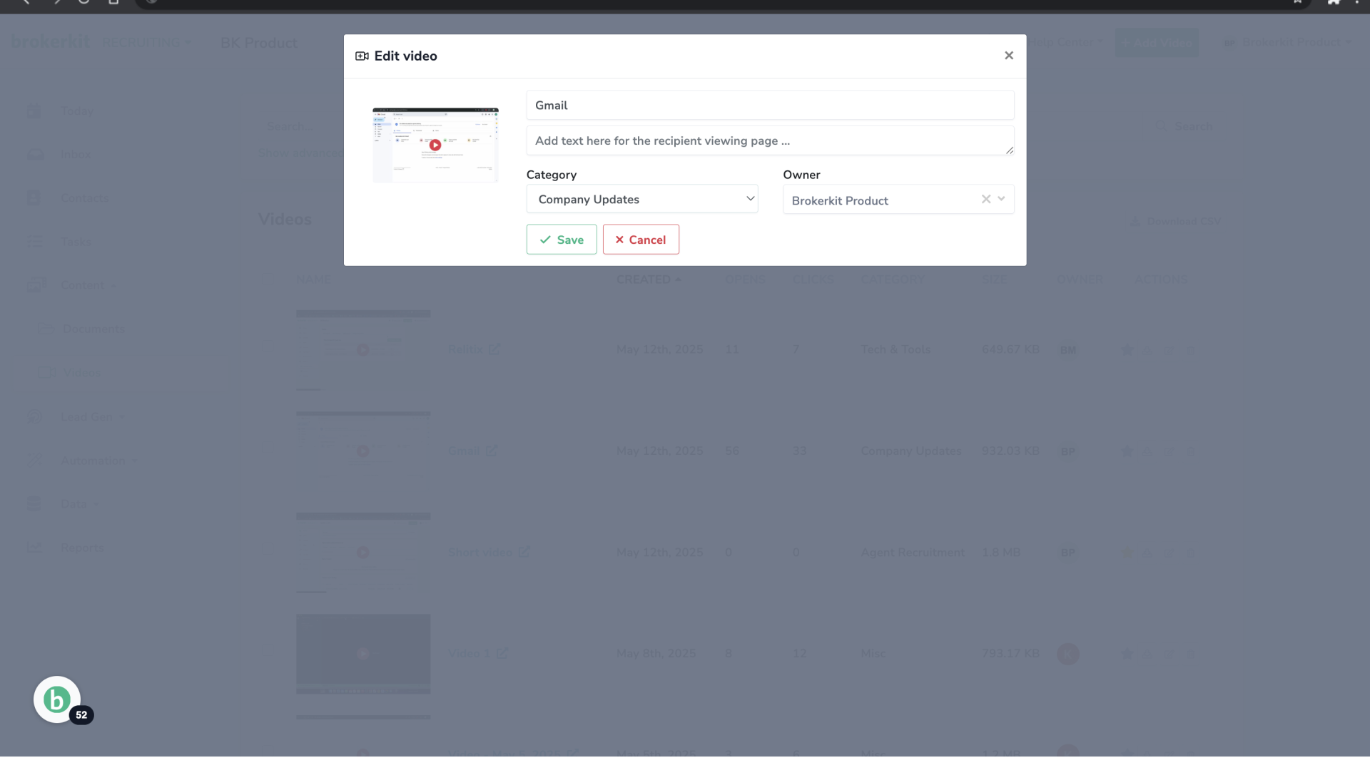Viewport: 1370px width, 770px height.
Task: Download Video 1
Action: 1147,654
